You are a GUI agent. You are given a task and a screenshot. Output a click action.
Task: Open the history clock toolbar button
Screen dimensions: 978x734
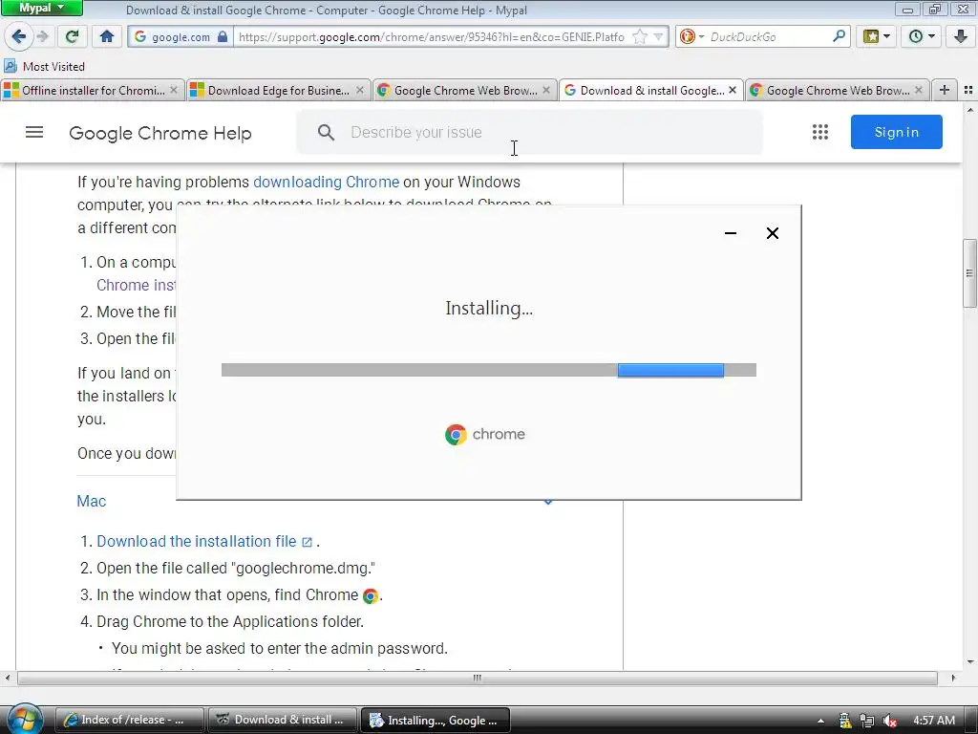pyautogui.click(x=921, y=36)
